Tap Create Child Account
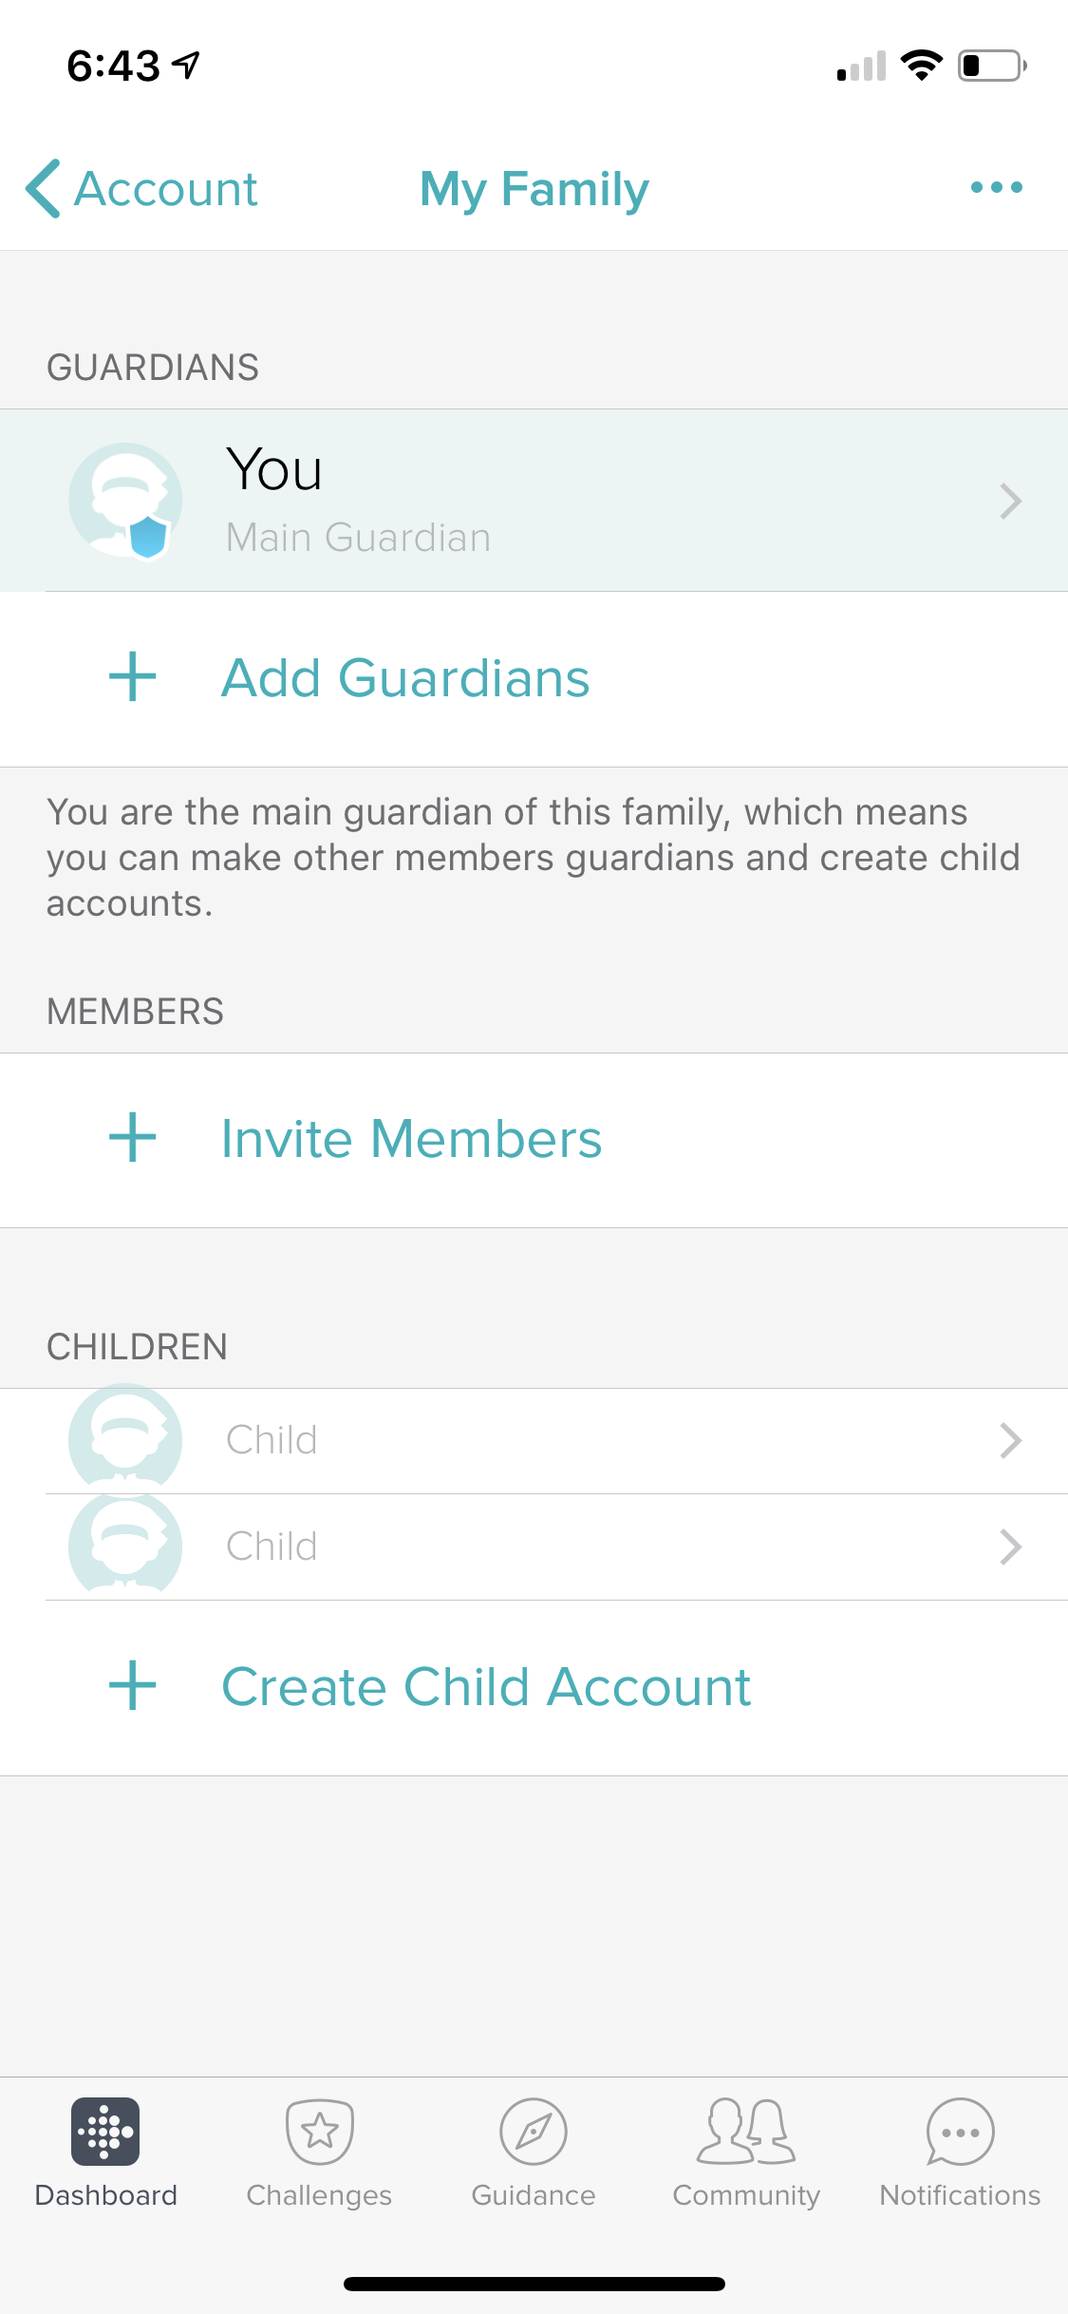This screenshot has width=1068, height=2314. pos(486,1687)
